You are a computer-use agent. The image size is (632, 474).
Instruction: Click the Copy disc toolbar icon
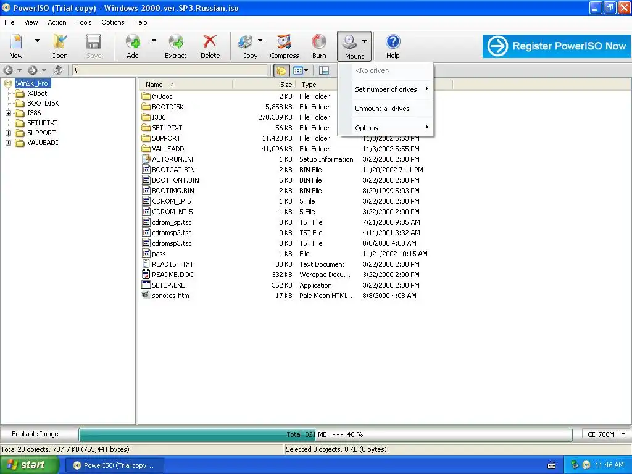(246, 41)
